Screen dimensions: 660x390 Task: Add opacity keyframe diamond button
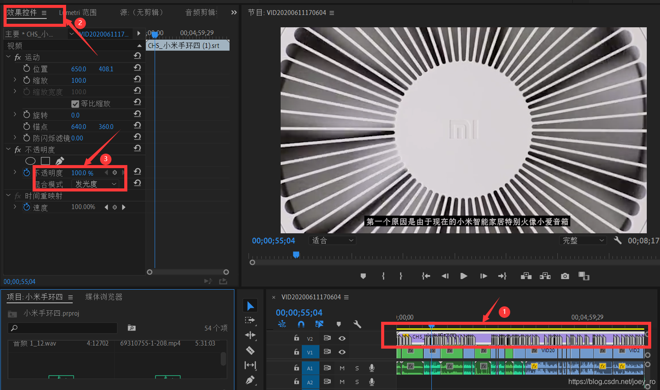[115, 173]
